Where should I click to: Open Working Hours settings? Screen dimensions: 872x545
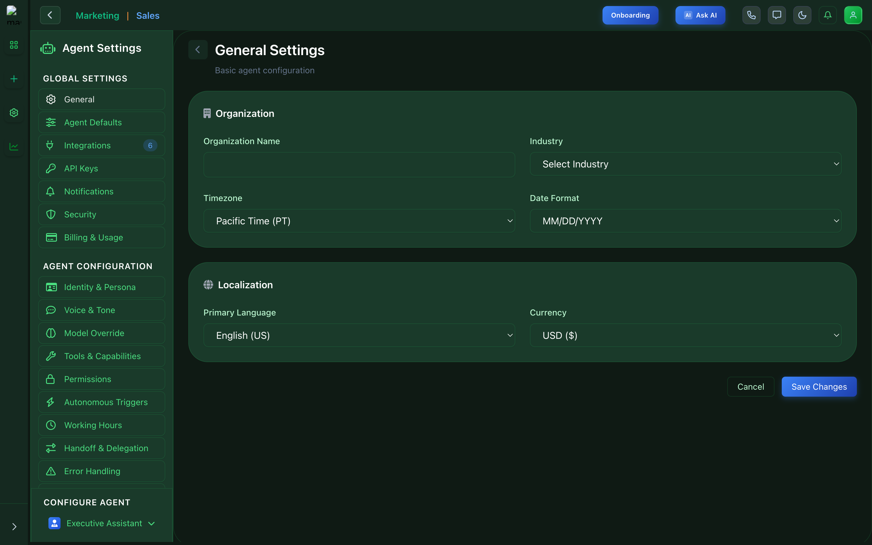pyautogui.click(x=102, y=425)
